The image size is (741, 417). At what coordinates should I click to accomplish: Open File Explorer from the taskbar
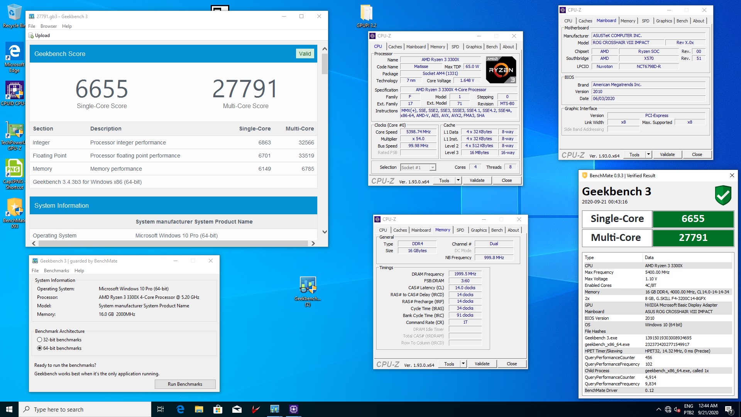(x=199, y=409)
